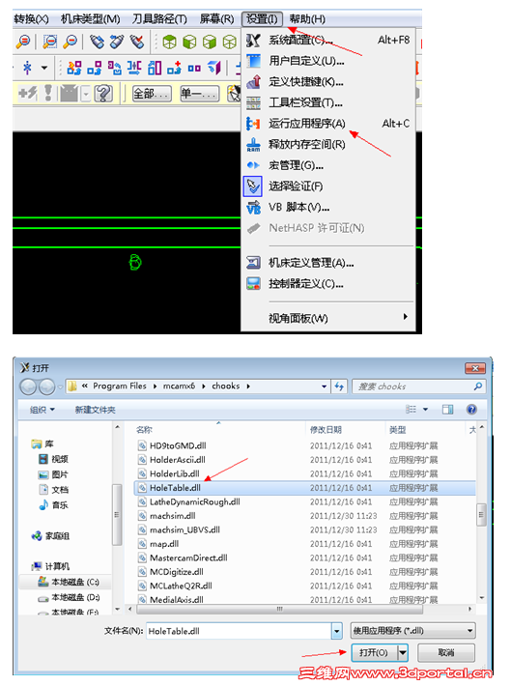Viewport: 511px width, 686px height.
Task: Click the refresh icon beside the address bar
Action: click(x=339, y=386)
